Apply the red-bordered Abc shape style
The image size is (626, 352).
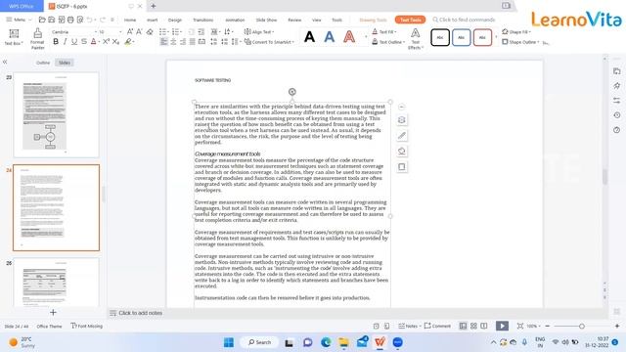point(482,37)
